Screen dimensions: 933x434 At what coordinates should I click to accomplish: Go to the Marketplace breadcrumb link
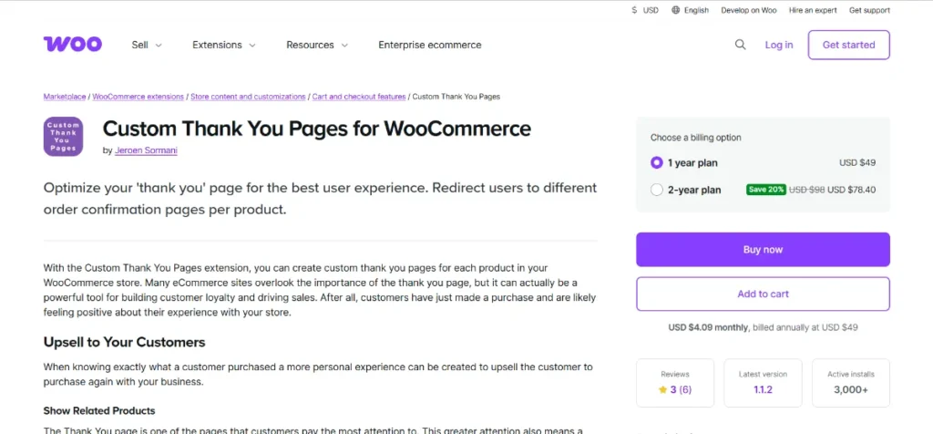point(65,97)
